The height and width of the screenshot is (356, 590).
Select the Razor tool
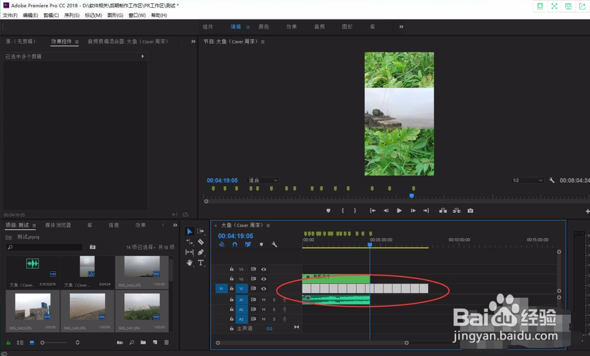(x=201, y=242)
